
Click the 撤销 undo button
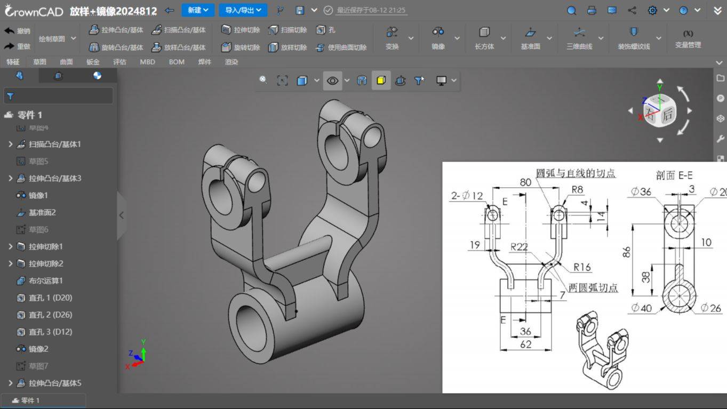tap(18, 31)
